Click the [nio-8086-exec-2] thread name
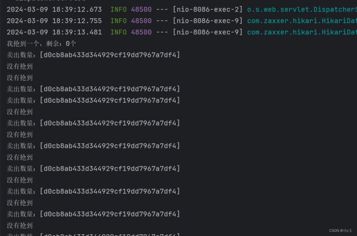The image size is (357, 236). pos(208,9)
